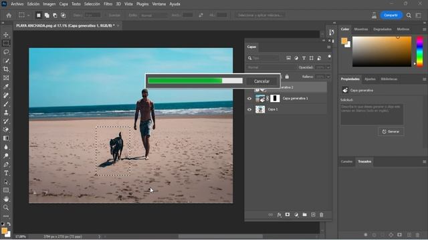The width and height of the screenshot is (428, 240).
Task: Click Seleccionar y aplicar máscara button
Action: (x=260, y=15)
